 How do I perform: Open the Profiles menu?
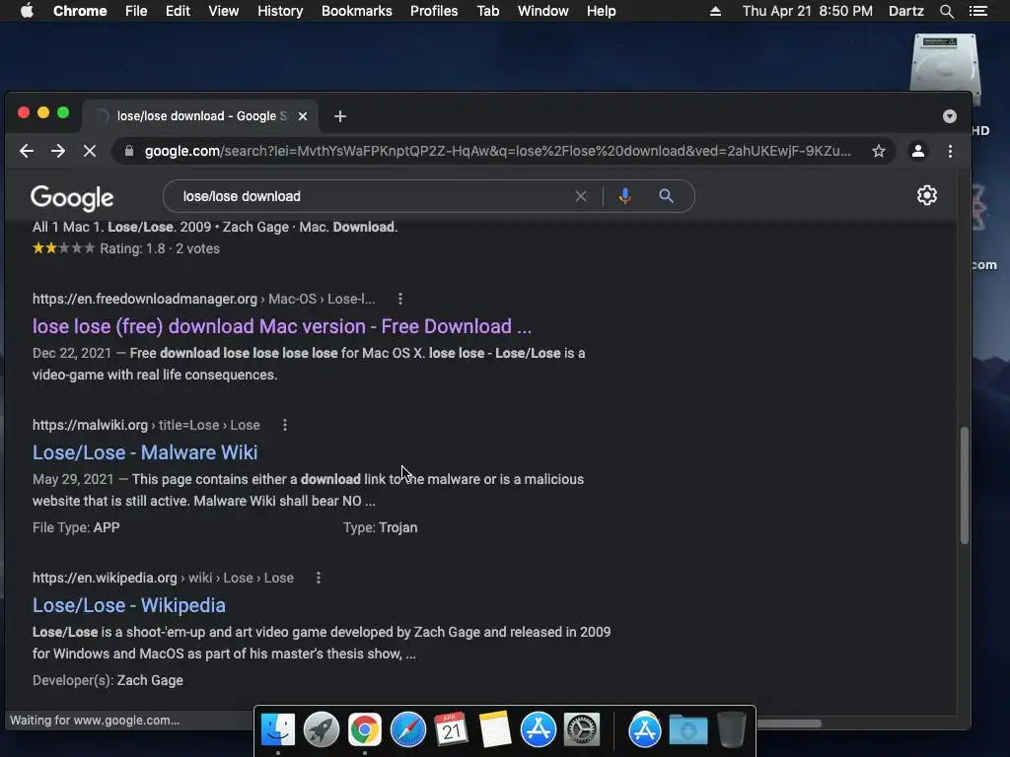pyautogui.click(x=434, y=11)
